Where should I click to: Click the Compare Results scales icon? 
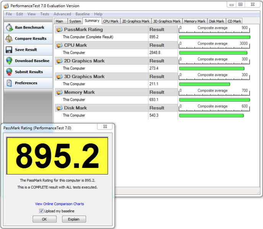(x=9, y=39)
